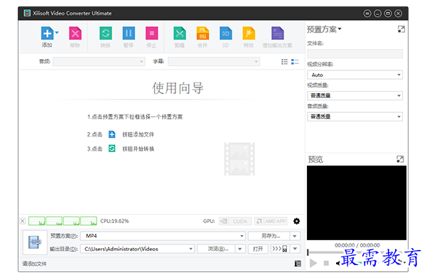This screenshot has height=280, width=427.
Task: Click the 'CPU:19.62%' usage text
Action: coord(114,221)
